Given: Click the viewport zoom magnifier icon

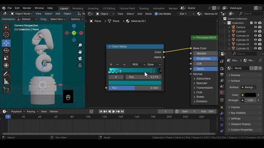Looking at the screenshot, I should click(x=80, y=45).
